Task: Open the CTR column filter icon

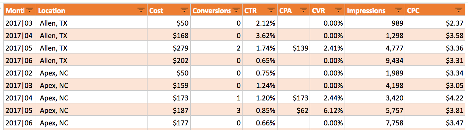Action: [271, 11]
